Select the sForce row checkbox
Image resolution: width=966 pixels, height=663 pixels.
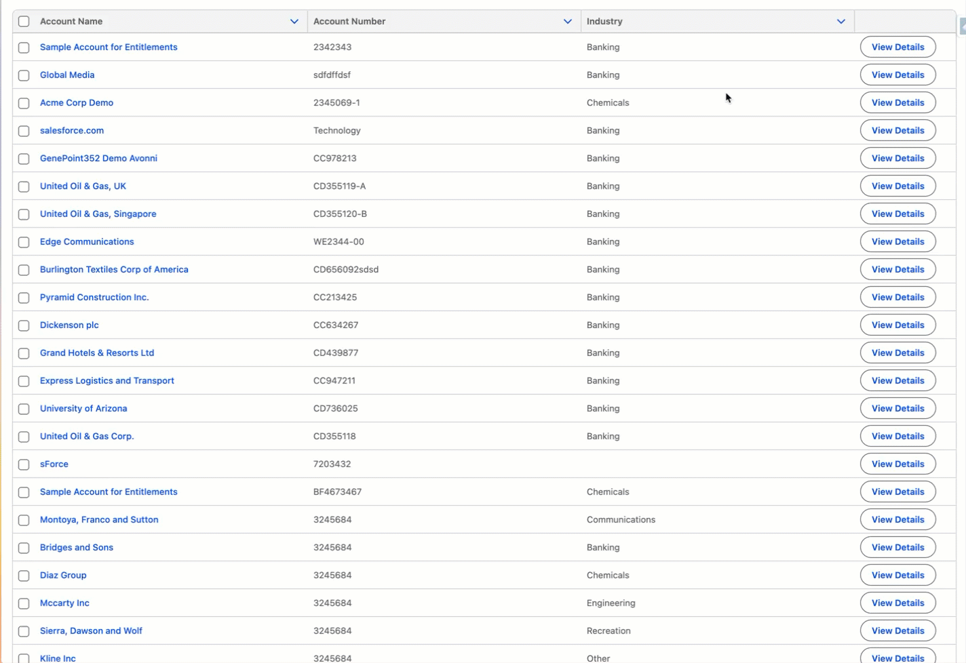[24, 464]
